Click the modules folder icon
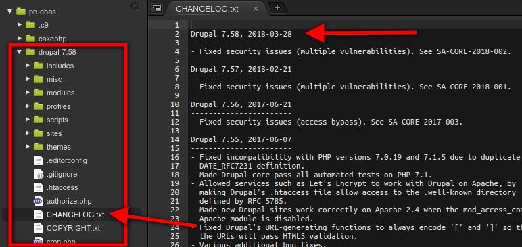 point(39,93)
